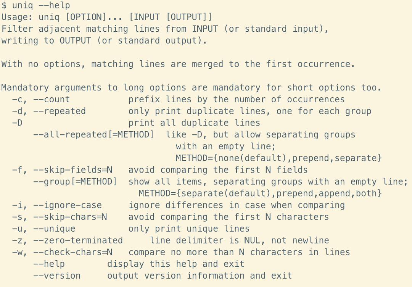The width and height of the screenshot is (412, 287).
Task: Click the '--skip-chars=N' option text
Action: point(70,217)
